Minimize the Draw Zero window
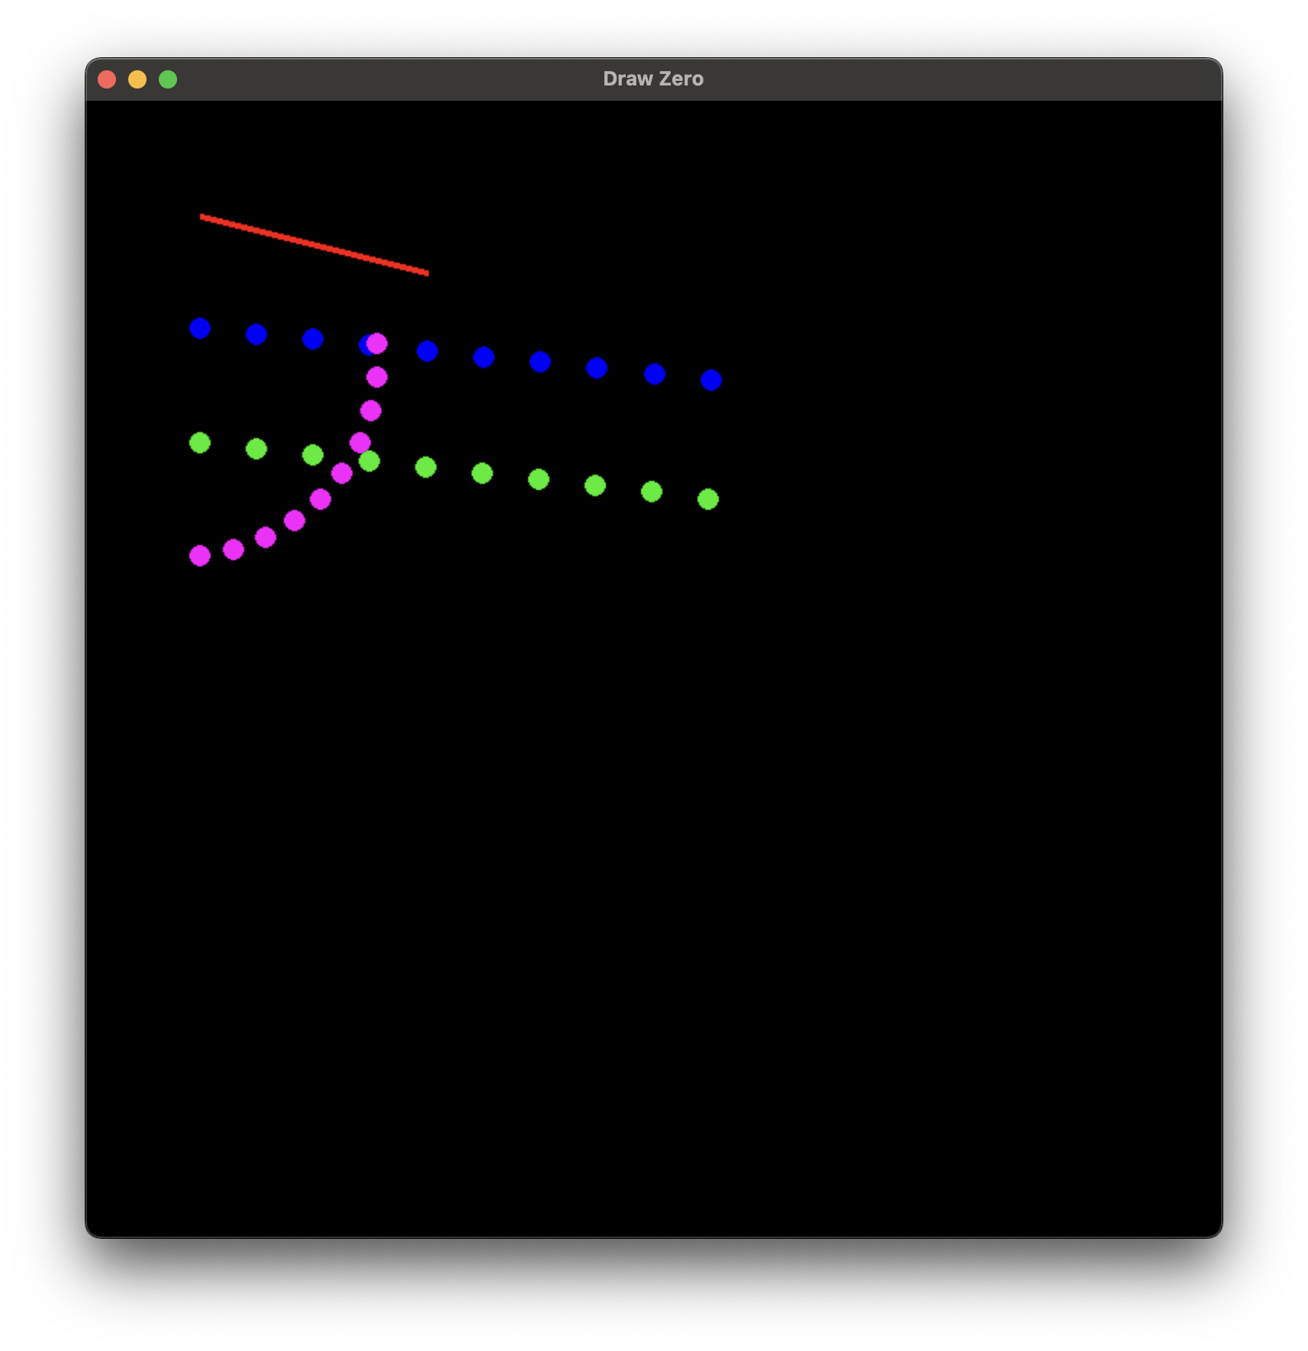This screenshot has width=1308, height=1351. 137,79
